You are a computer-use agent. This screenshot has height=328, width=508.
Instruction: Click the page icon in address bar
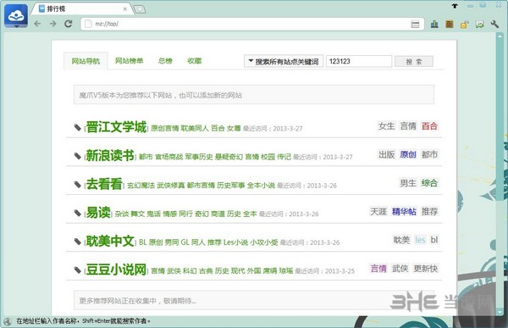point(88,24)
